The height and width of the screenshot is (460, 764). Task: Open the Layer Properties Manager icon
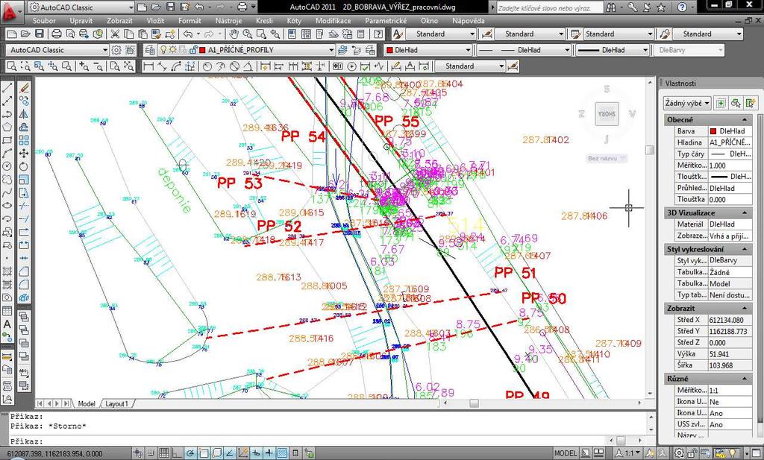[150, 50]
